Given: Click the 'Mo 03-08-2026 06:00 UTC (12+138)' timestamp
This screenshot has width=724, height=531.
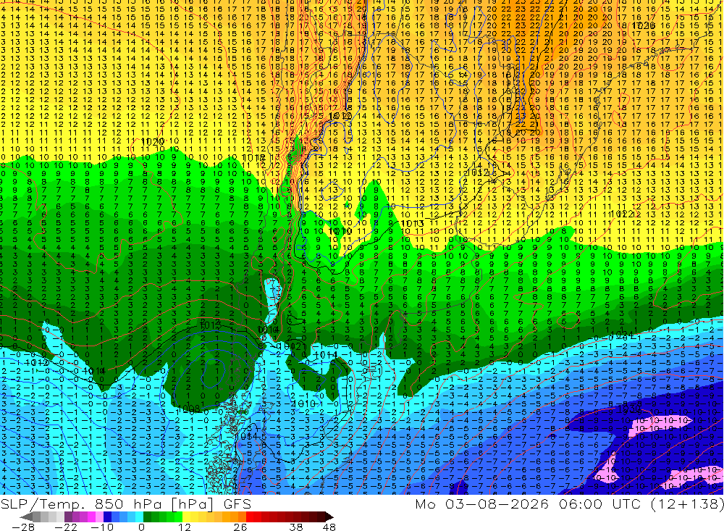Looking at the screenshot, I should (x=569, y=503).
